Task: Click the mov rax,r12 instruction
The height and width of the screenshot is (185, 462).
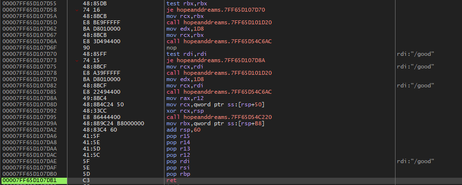Action: [185, 99]
